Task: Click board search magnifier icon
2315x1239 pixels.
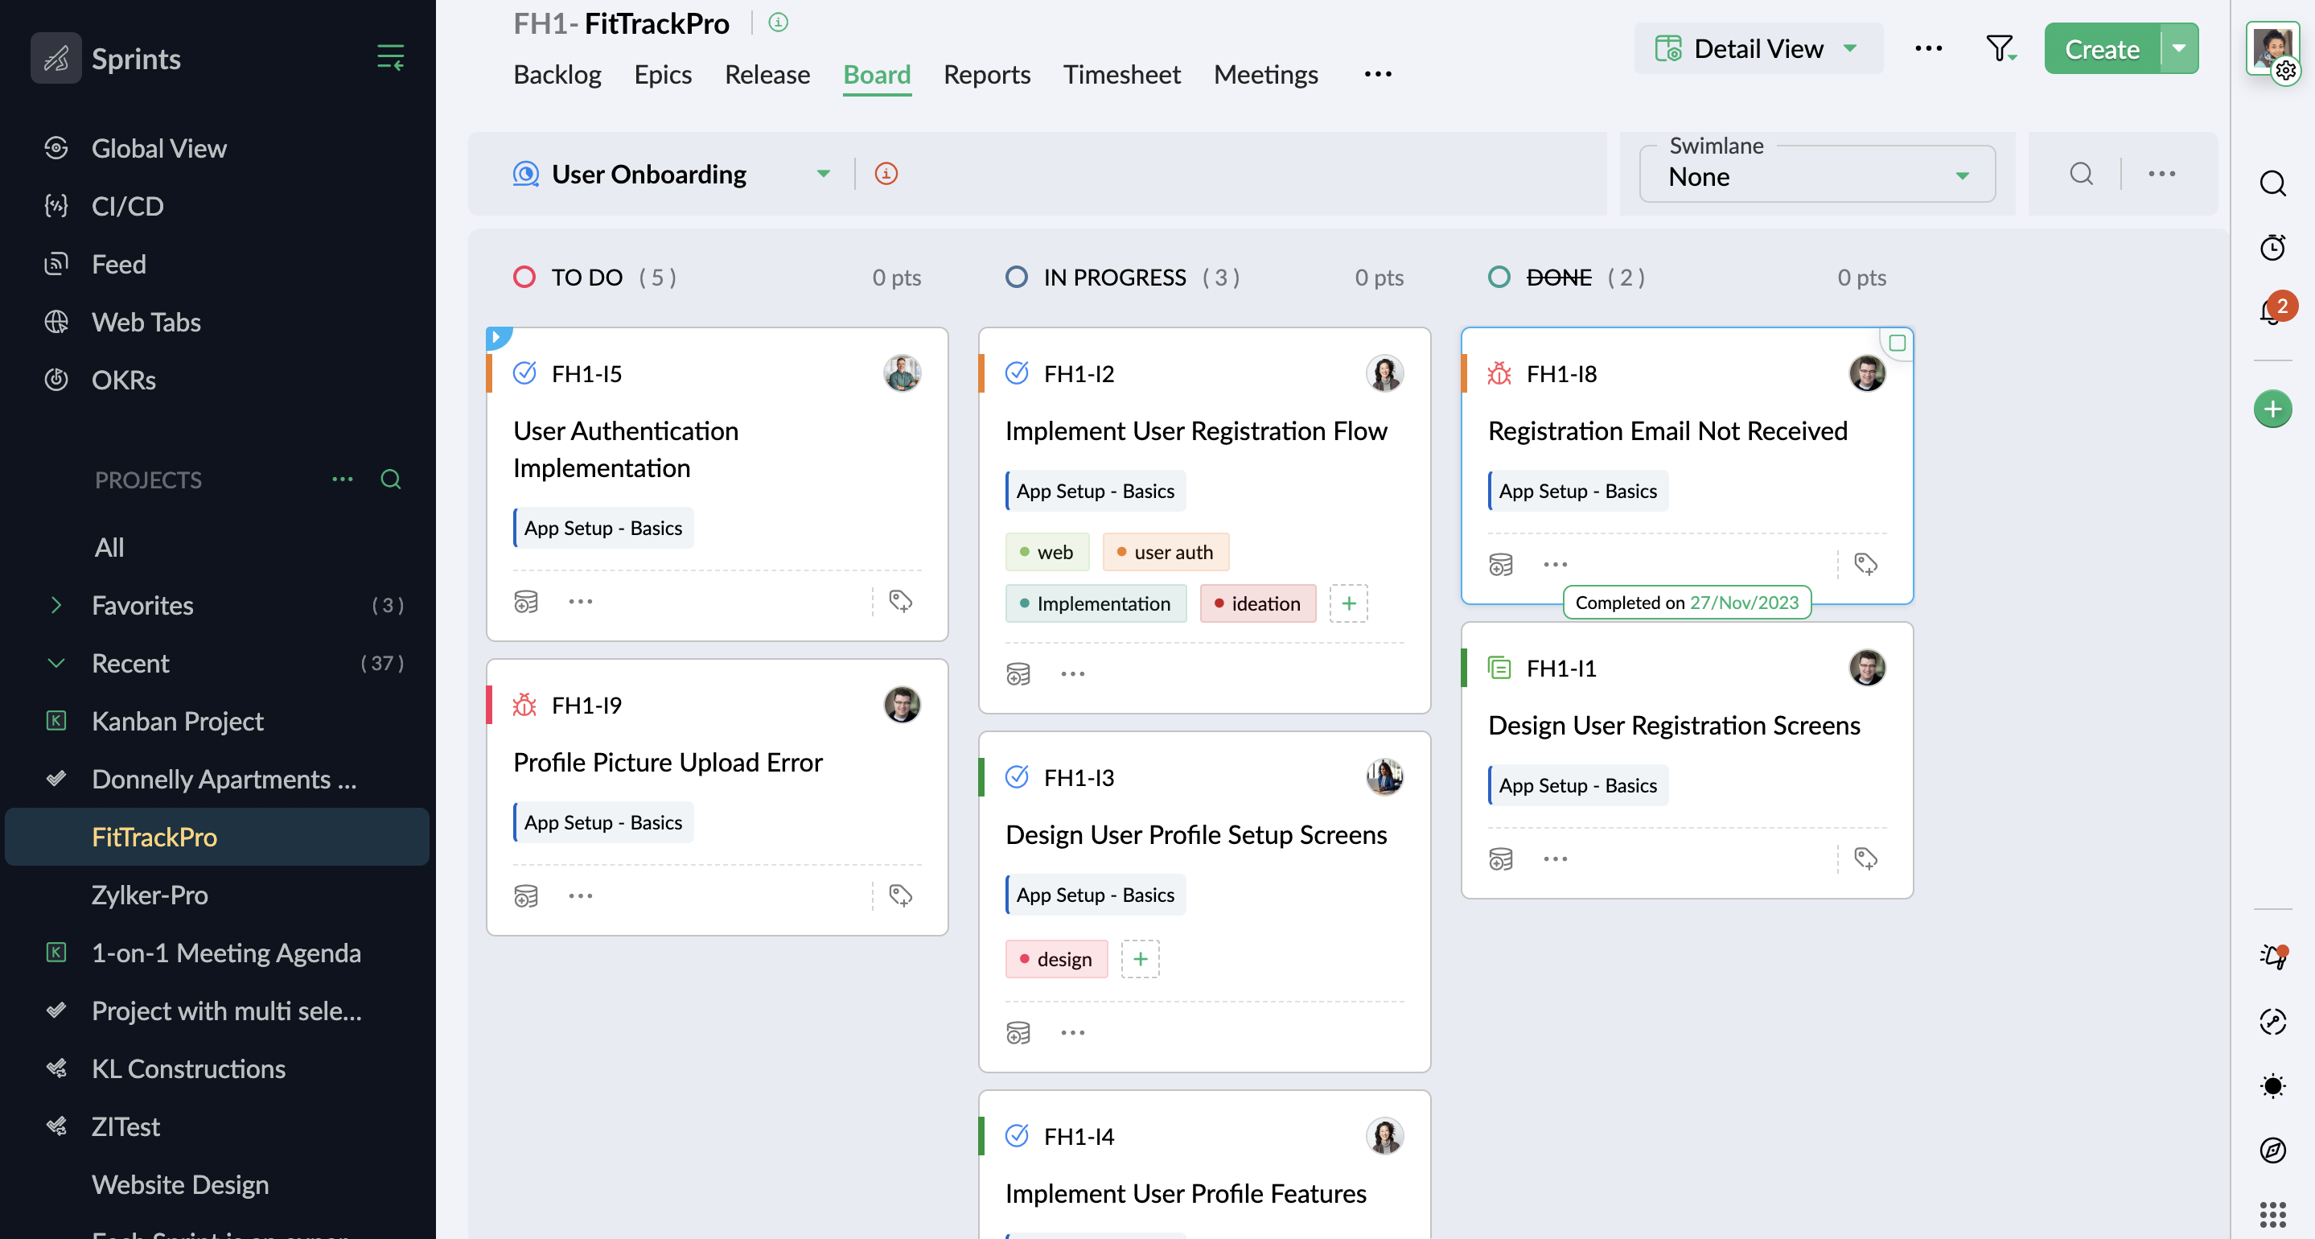Action: (x=2080, y=174)
